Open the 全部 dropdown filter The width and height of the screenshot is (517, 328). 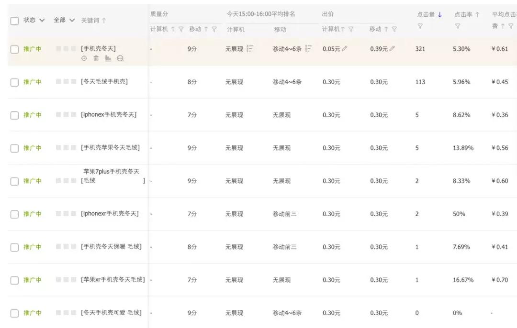point(64,20)
